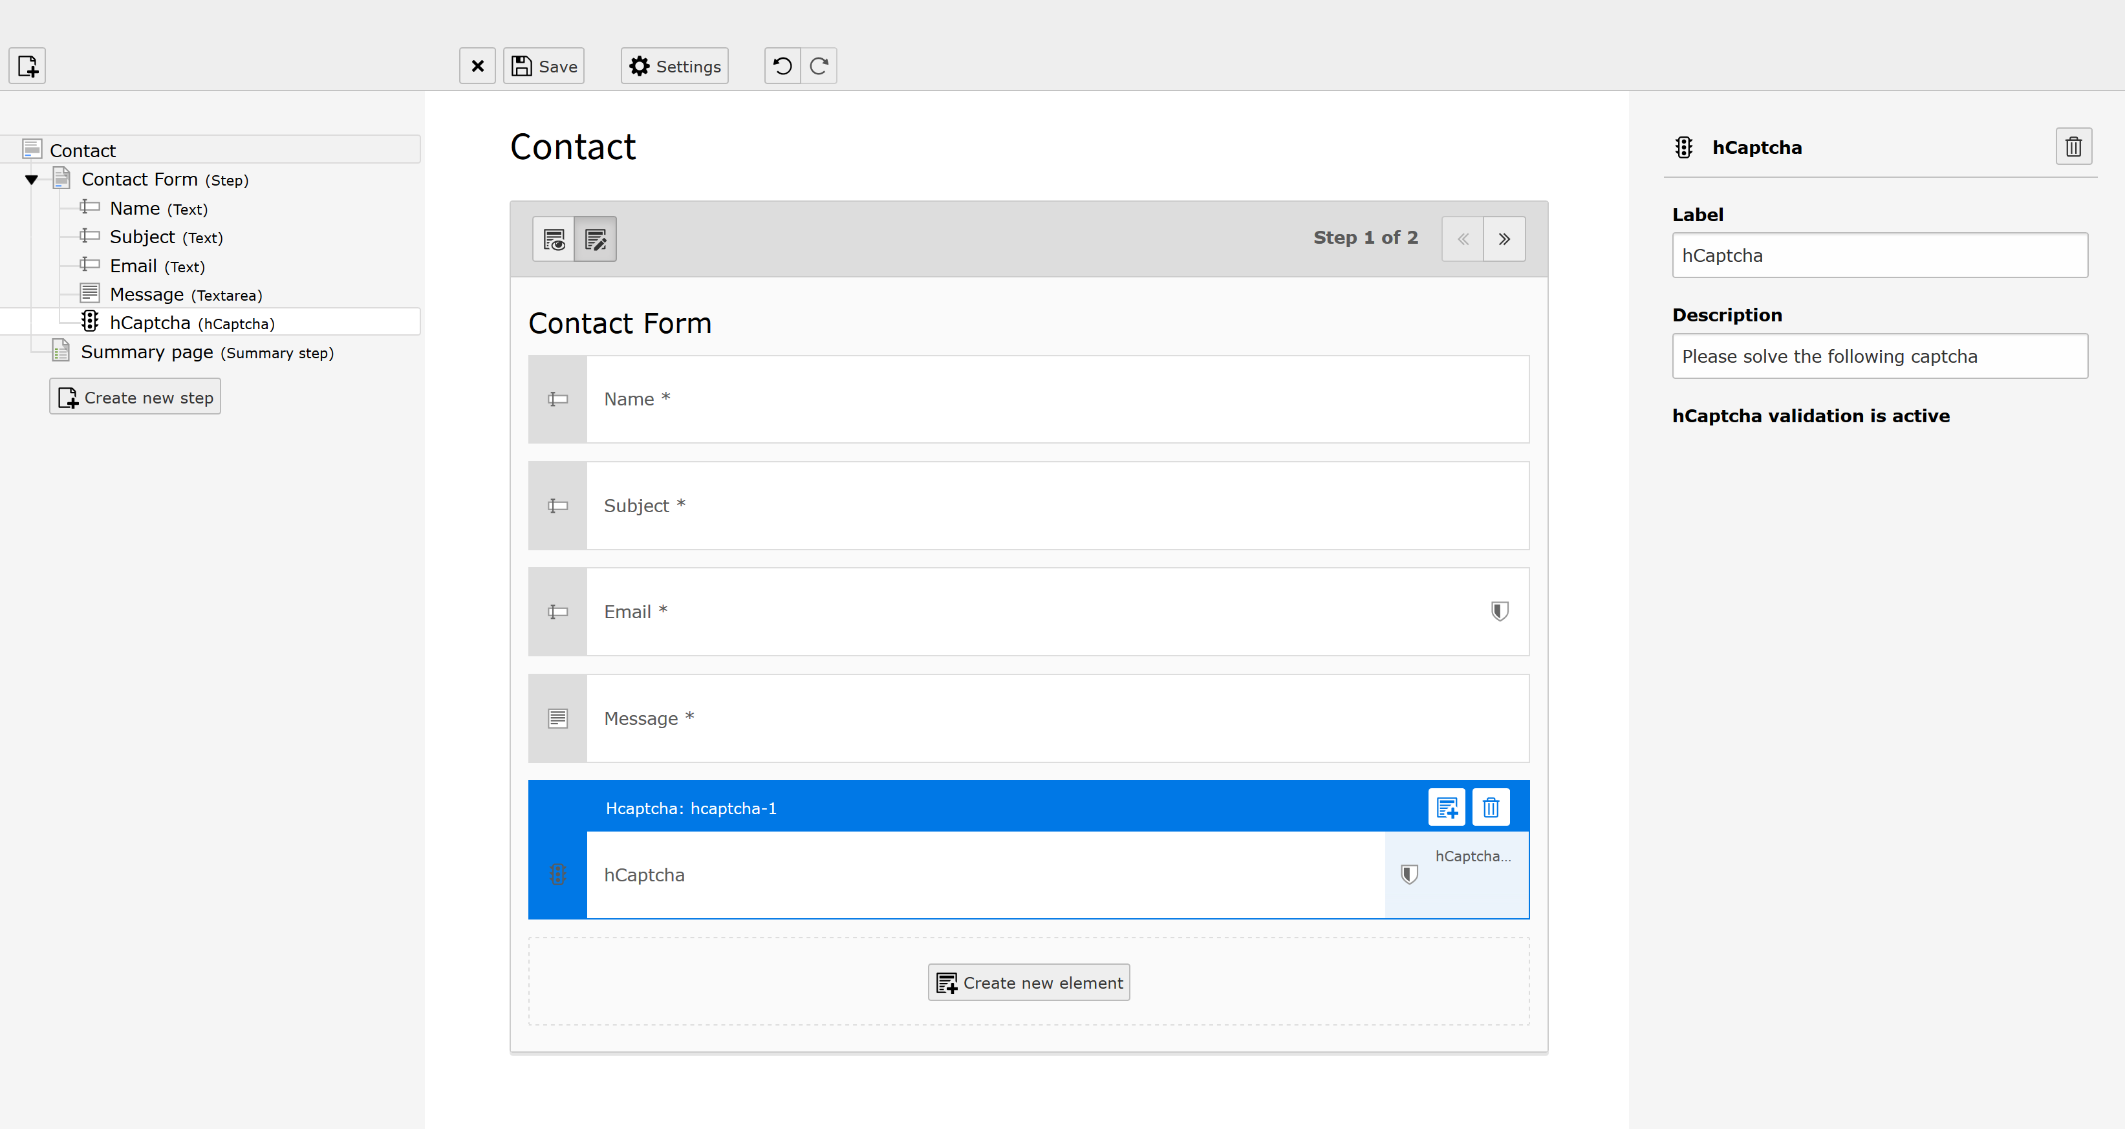
Task: Click the Summary page node icon in tree
Action: point(60,351)
